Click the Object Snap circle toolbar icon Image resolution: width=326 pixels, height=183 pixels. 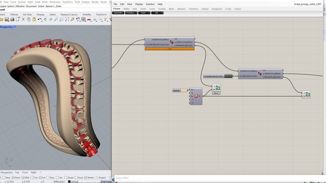click(x=100, y=19)
